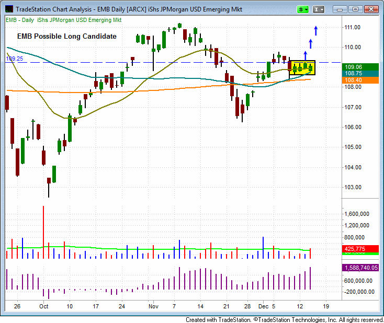384x323 pixels.
Task: Click the 1,600,000 volume axis label
Action: 357,214
